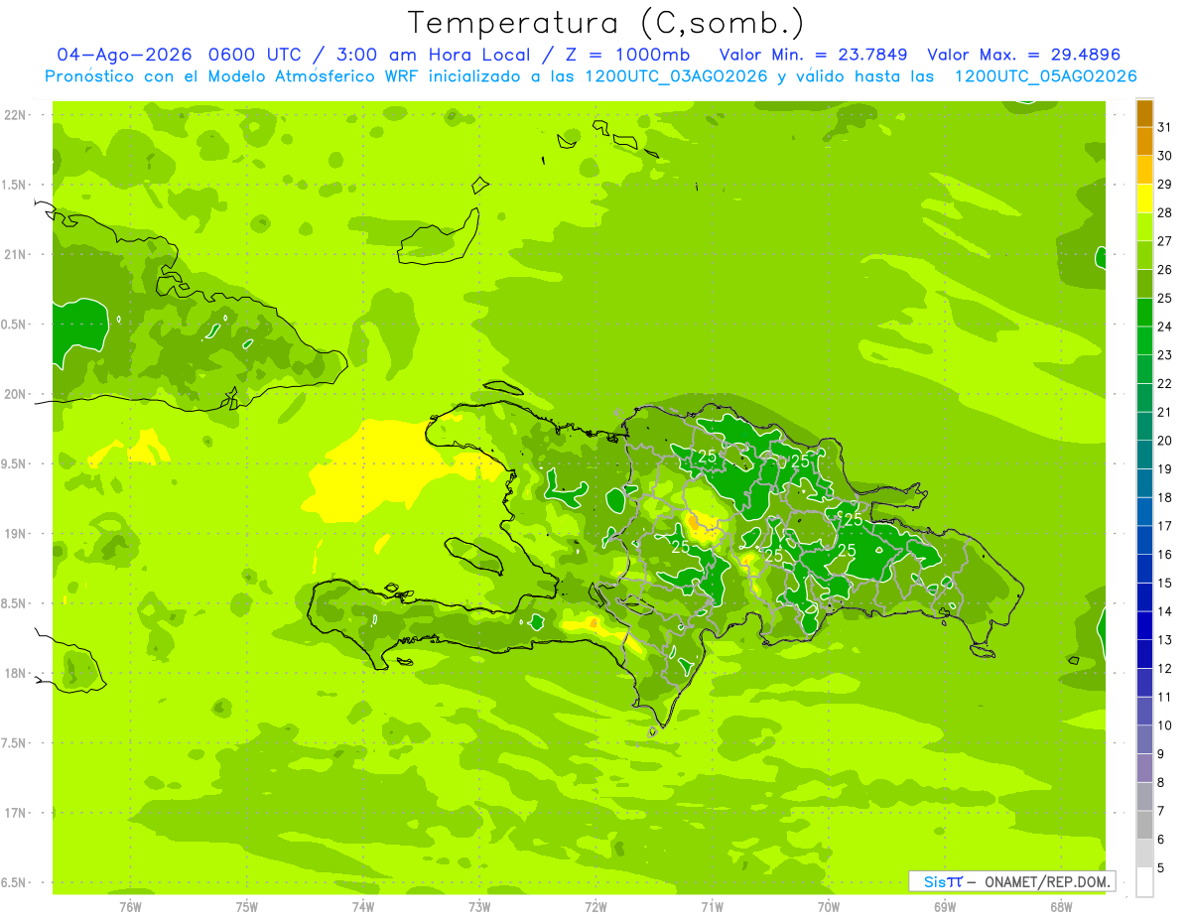Click the "71W" longitude label

pos(712,906)
